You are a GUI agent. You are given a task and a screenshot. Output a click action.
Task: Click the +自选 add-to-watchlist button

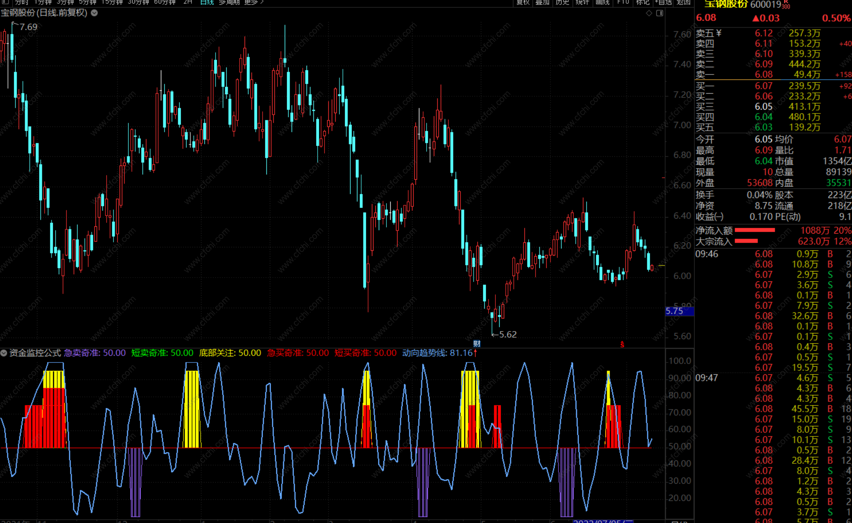[663, 2]
